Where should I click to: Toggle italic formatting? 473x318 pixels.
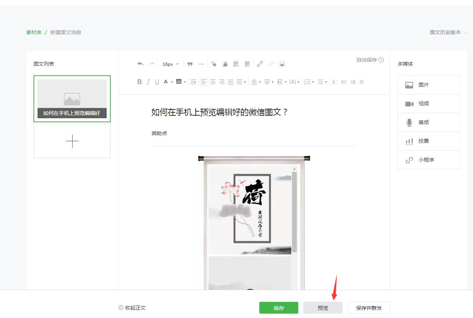coord(148,82)
